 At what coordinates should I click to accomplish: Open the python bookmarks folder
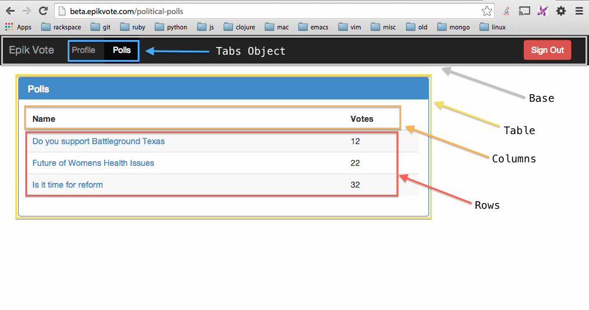click(171, 27)
